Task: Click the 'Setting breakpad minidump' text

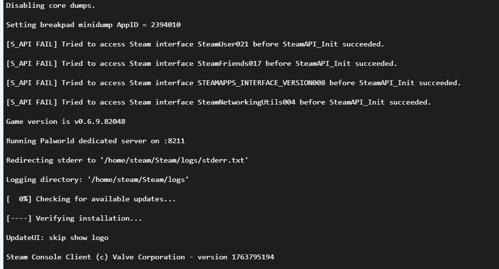Action: (59, 25)
